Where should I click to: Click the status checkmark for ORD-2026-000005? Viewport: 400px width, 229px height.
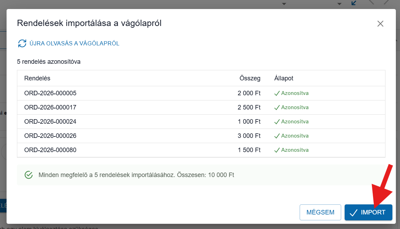coord(277,93)
